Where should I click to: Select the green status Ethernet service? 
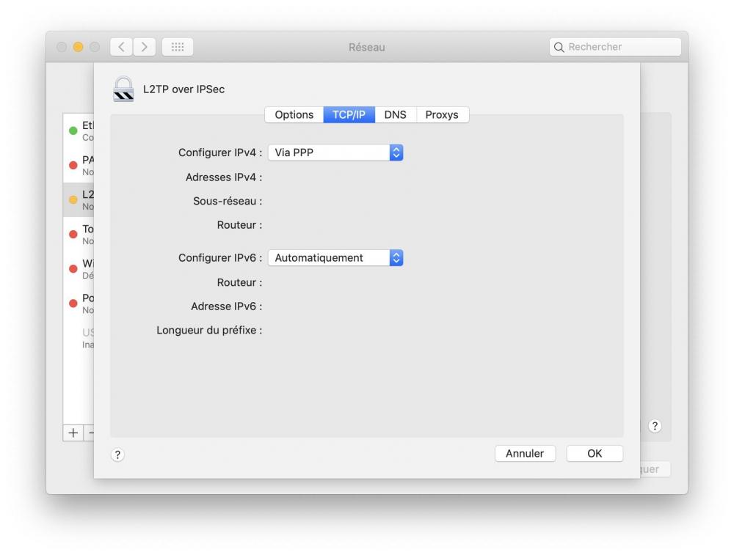(79, 131)
